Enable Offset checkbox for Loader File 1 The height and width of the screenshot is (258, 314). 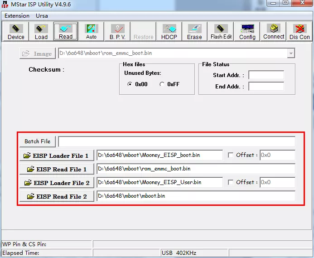[x=231, y=155]
